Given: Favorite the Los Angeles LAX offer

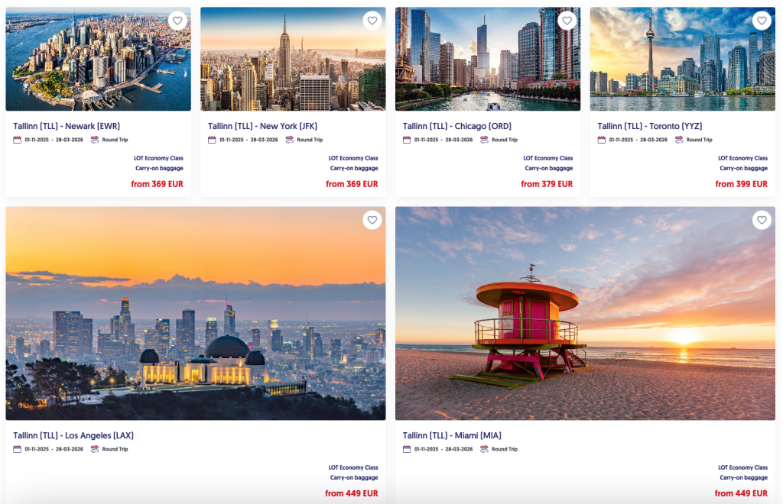Looking at the screenshot, I should (372, 220).
